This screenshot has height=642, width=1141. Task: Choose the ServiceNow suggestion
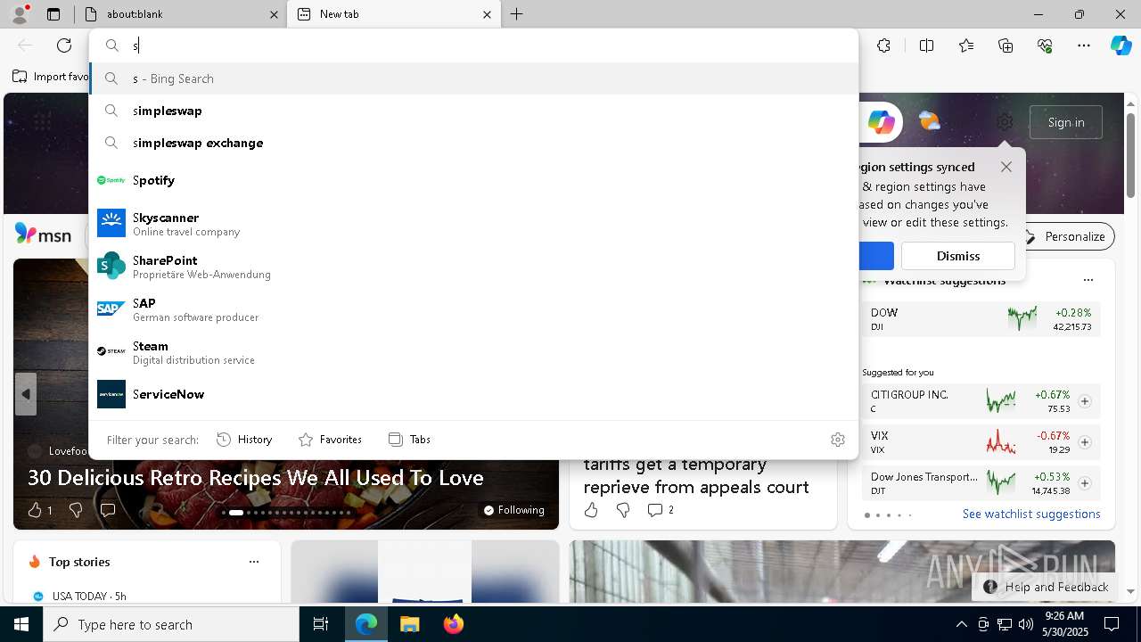click(473, 394)
